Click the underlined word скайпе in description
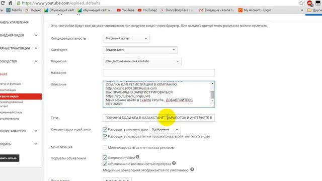This screenshot has height=181, width=322. click(x=145, y=100)
